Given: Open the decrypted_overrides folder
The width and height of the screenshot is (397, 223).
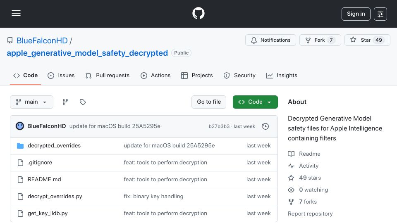Looking at the screenshot, I should (54, 145).
